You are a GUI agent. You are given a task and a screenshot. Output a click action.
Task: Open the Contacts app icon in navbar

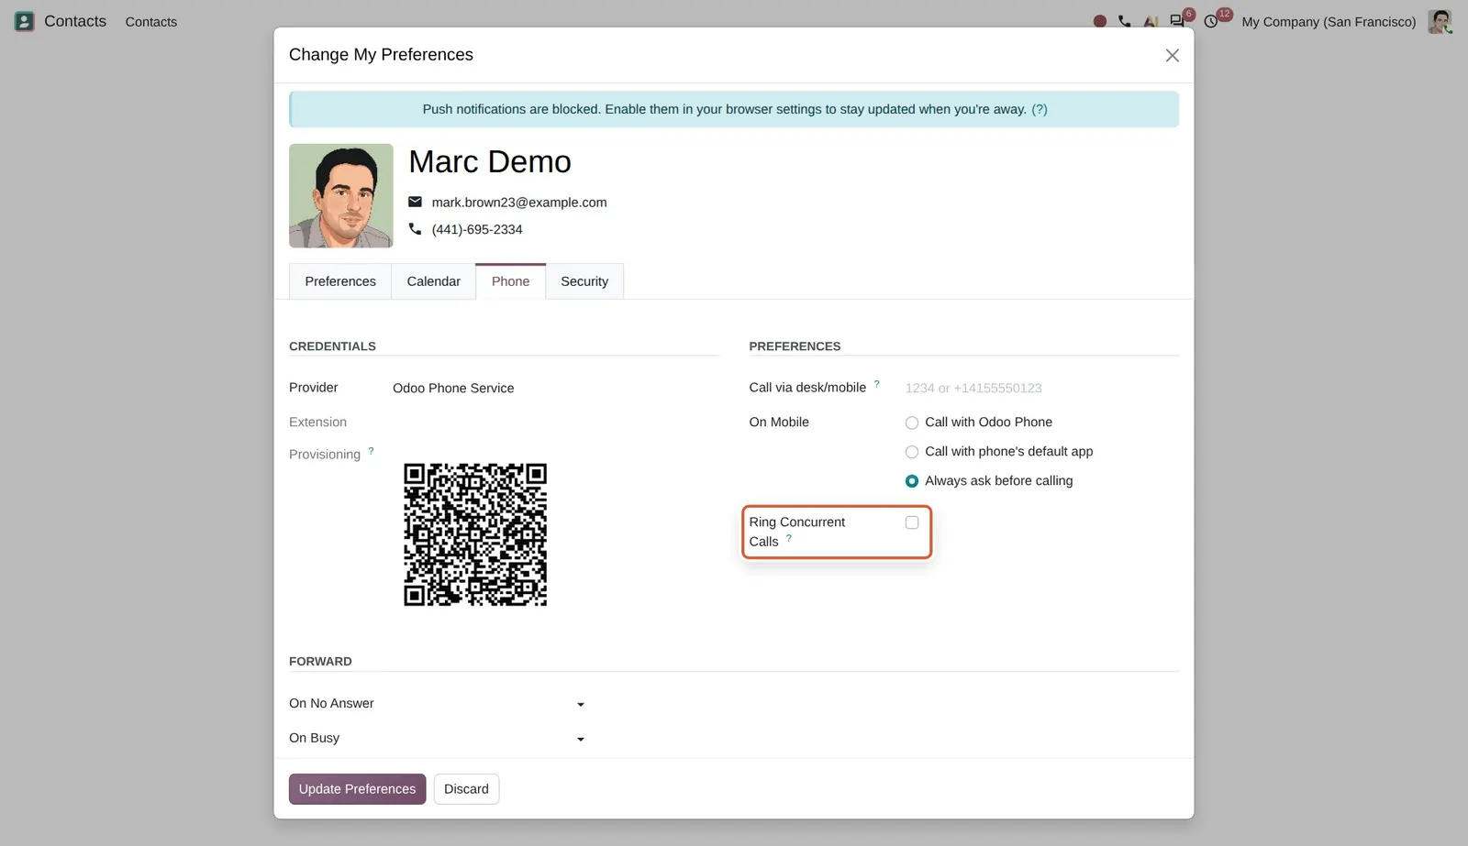25,21
